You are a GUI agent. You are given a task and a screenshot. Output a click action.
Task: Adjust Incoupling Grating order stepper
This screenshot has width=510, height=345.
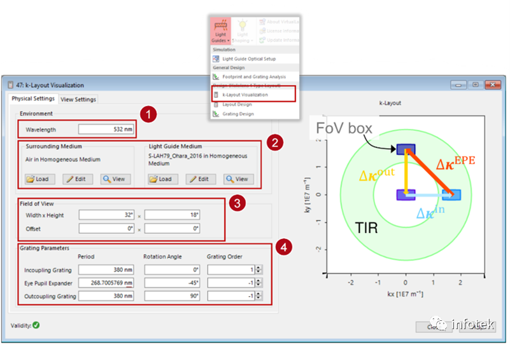[x=259, y=269]
